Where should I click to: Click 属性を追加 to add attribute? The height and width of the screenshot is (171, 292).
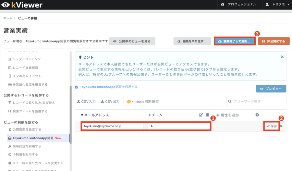[x=227, y=115]
